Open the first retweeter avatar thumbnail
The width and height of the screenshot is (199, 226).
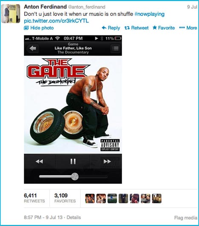coord(90,199)
